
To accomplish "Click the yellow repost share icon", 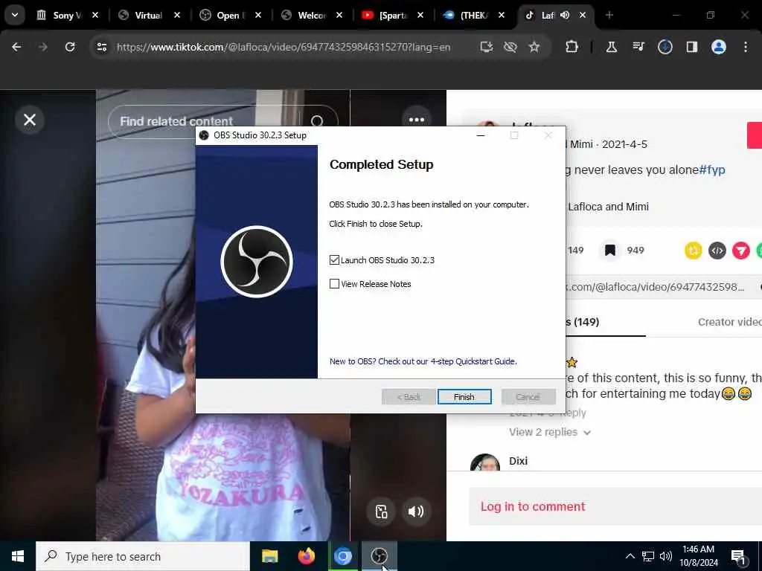I will (694, 251).
